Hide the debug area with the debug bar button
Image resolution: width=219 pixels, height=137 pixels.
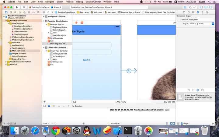(x=44, y=106)
